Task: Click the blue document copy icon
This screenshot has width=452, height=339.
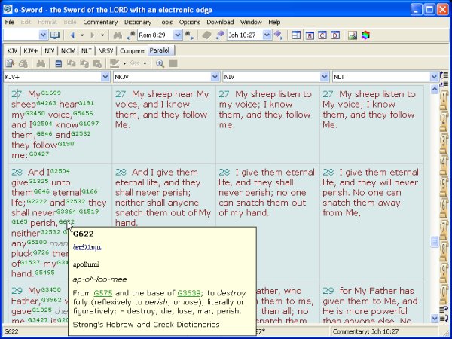Action: [59, 63]
